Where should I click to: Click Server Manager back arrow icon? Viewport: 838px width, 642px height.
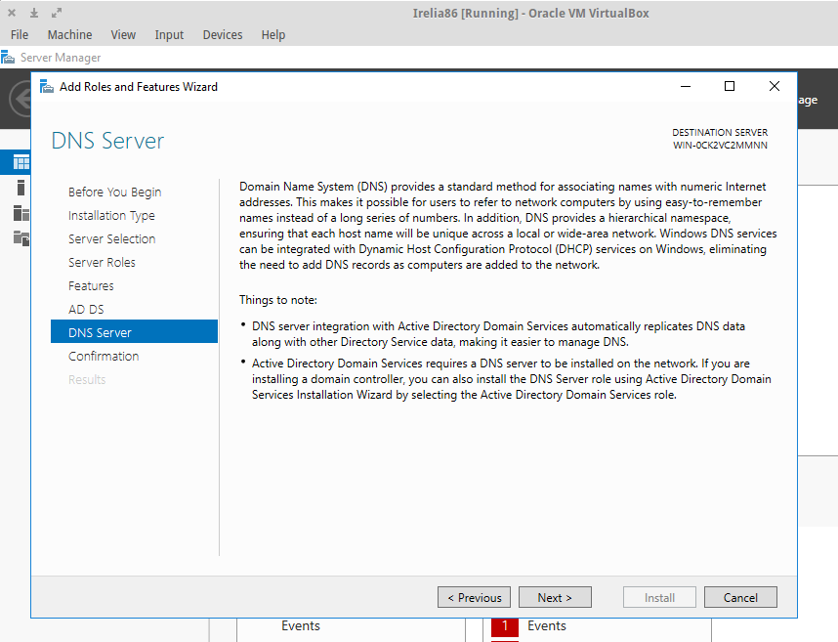[21, 99]
